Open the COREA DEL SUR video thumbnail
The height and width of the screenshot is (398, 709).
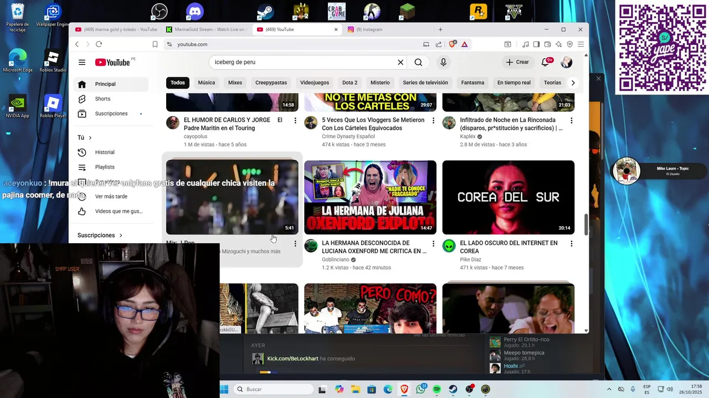click(x=508, y=197)
